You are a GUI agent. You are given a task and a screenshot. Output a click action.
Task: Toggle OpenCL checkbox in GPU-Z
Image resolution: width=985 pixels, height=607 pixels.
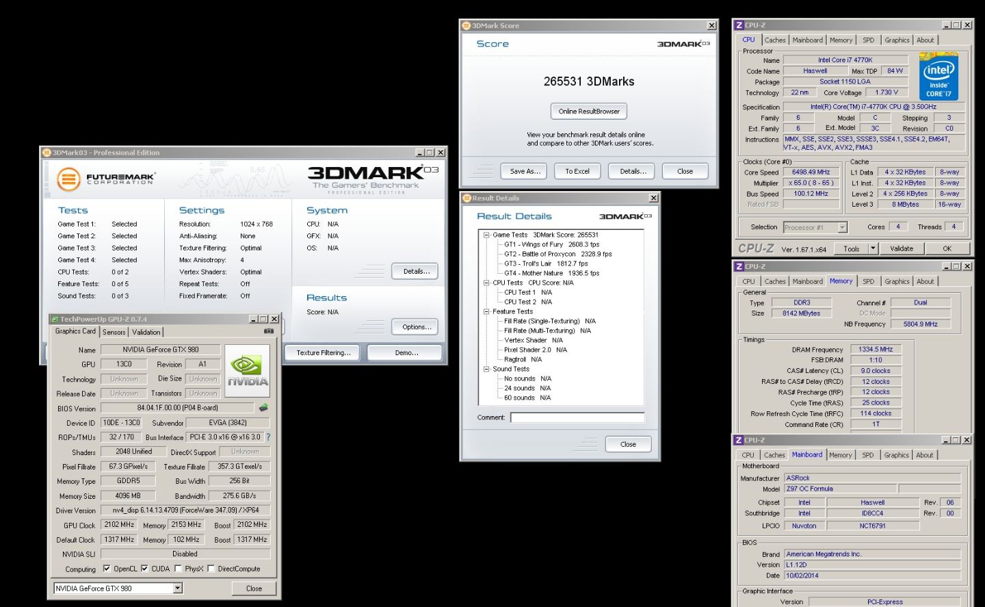(107, 568)
